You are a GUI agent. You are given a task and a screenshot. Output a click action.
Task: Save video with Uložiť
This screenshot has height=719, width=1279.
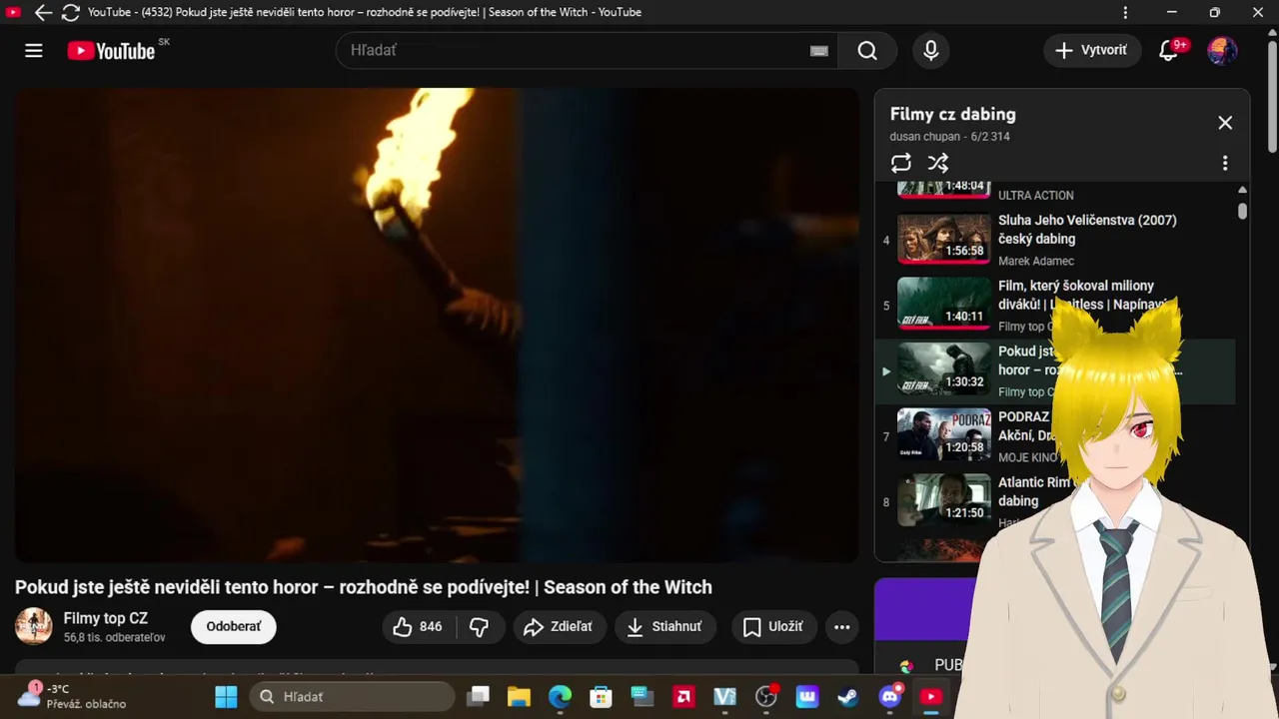click(773, 627)
